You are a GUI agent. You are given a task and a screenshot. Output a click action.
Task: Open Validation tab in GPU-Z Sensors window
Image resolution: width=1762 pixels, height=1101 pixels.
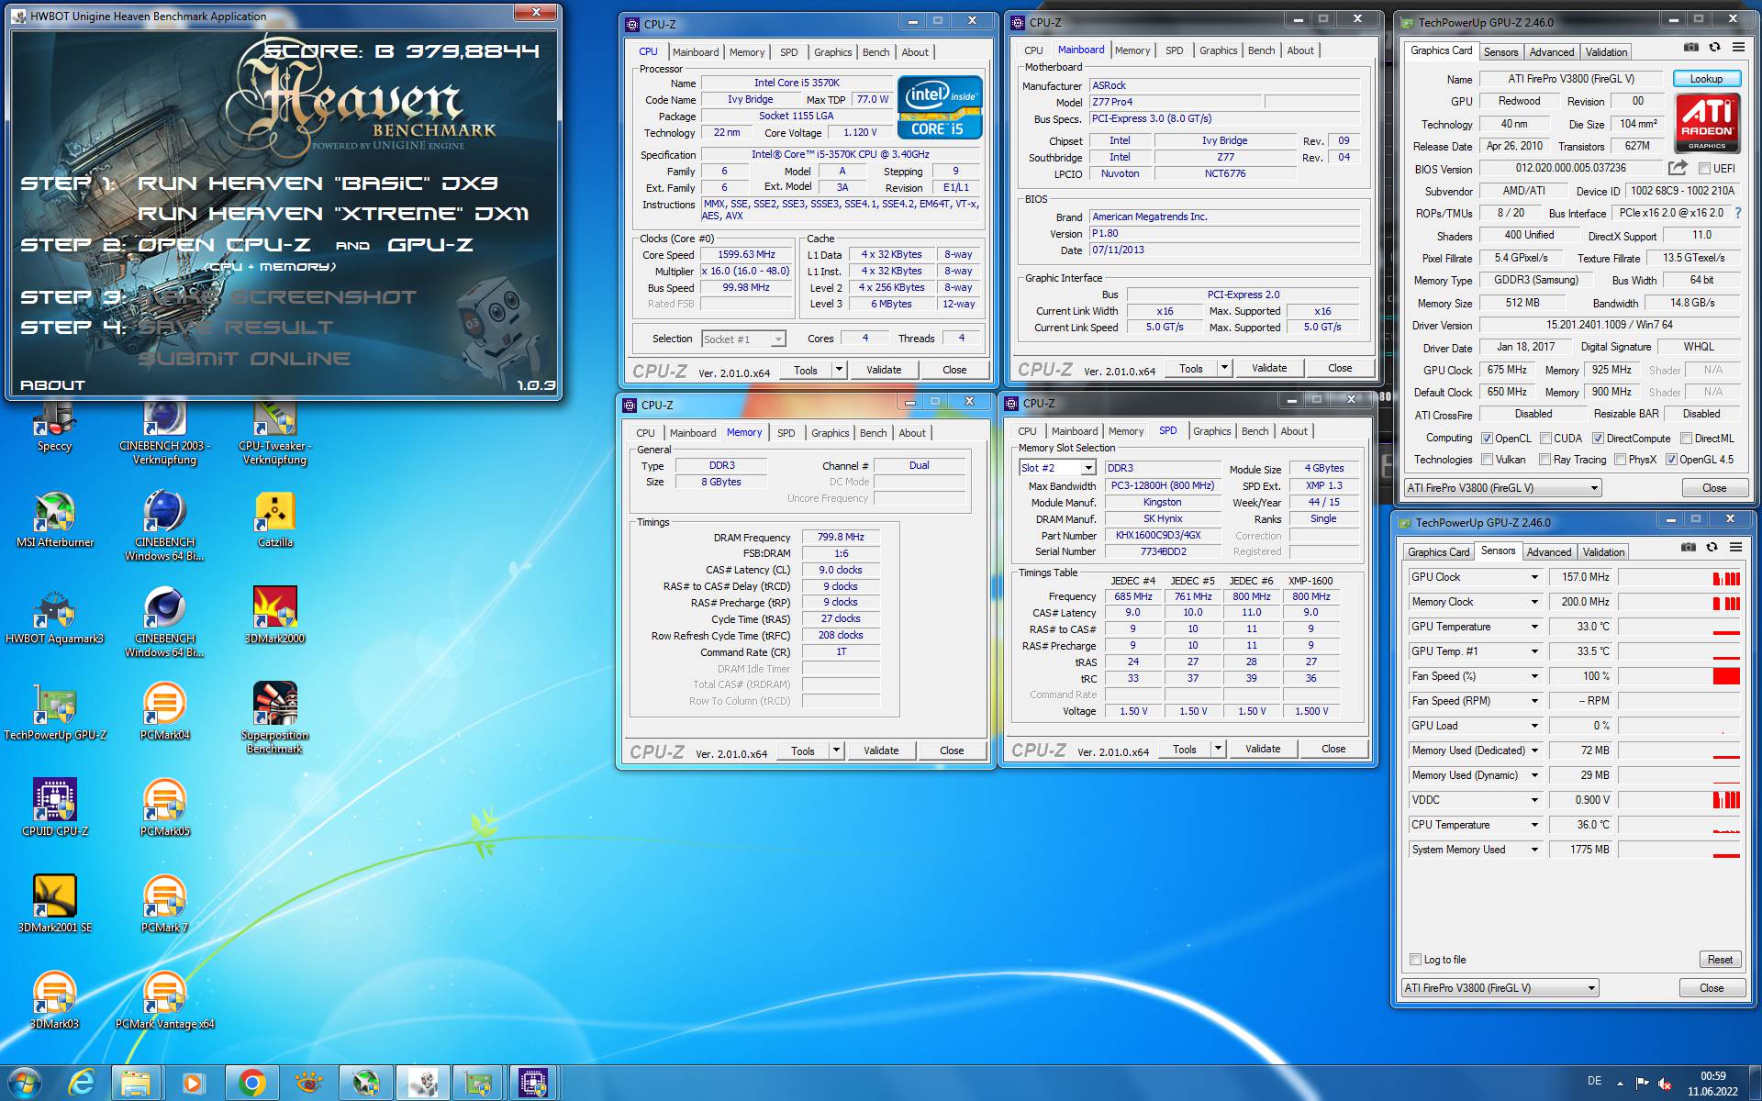pos(1603,552)
